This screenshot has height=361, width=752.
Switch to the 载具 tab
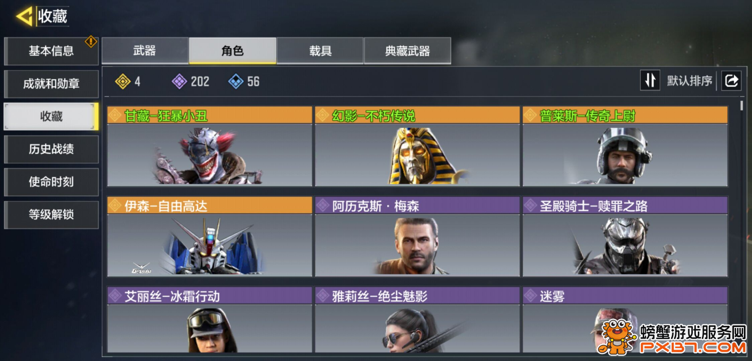point(320,51)
